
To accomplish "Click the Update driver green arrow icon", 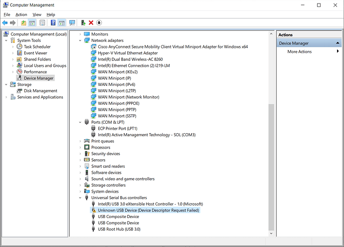I will tap(83, 22).
